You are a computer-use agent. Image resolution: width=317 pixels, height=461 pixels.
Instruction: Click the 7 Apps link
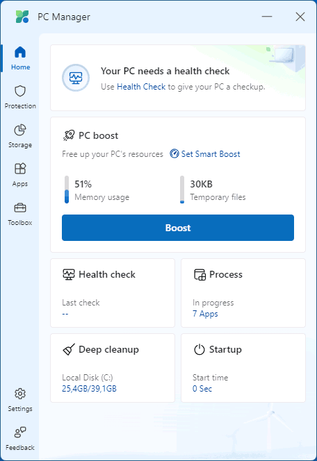(205, 314)
